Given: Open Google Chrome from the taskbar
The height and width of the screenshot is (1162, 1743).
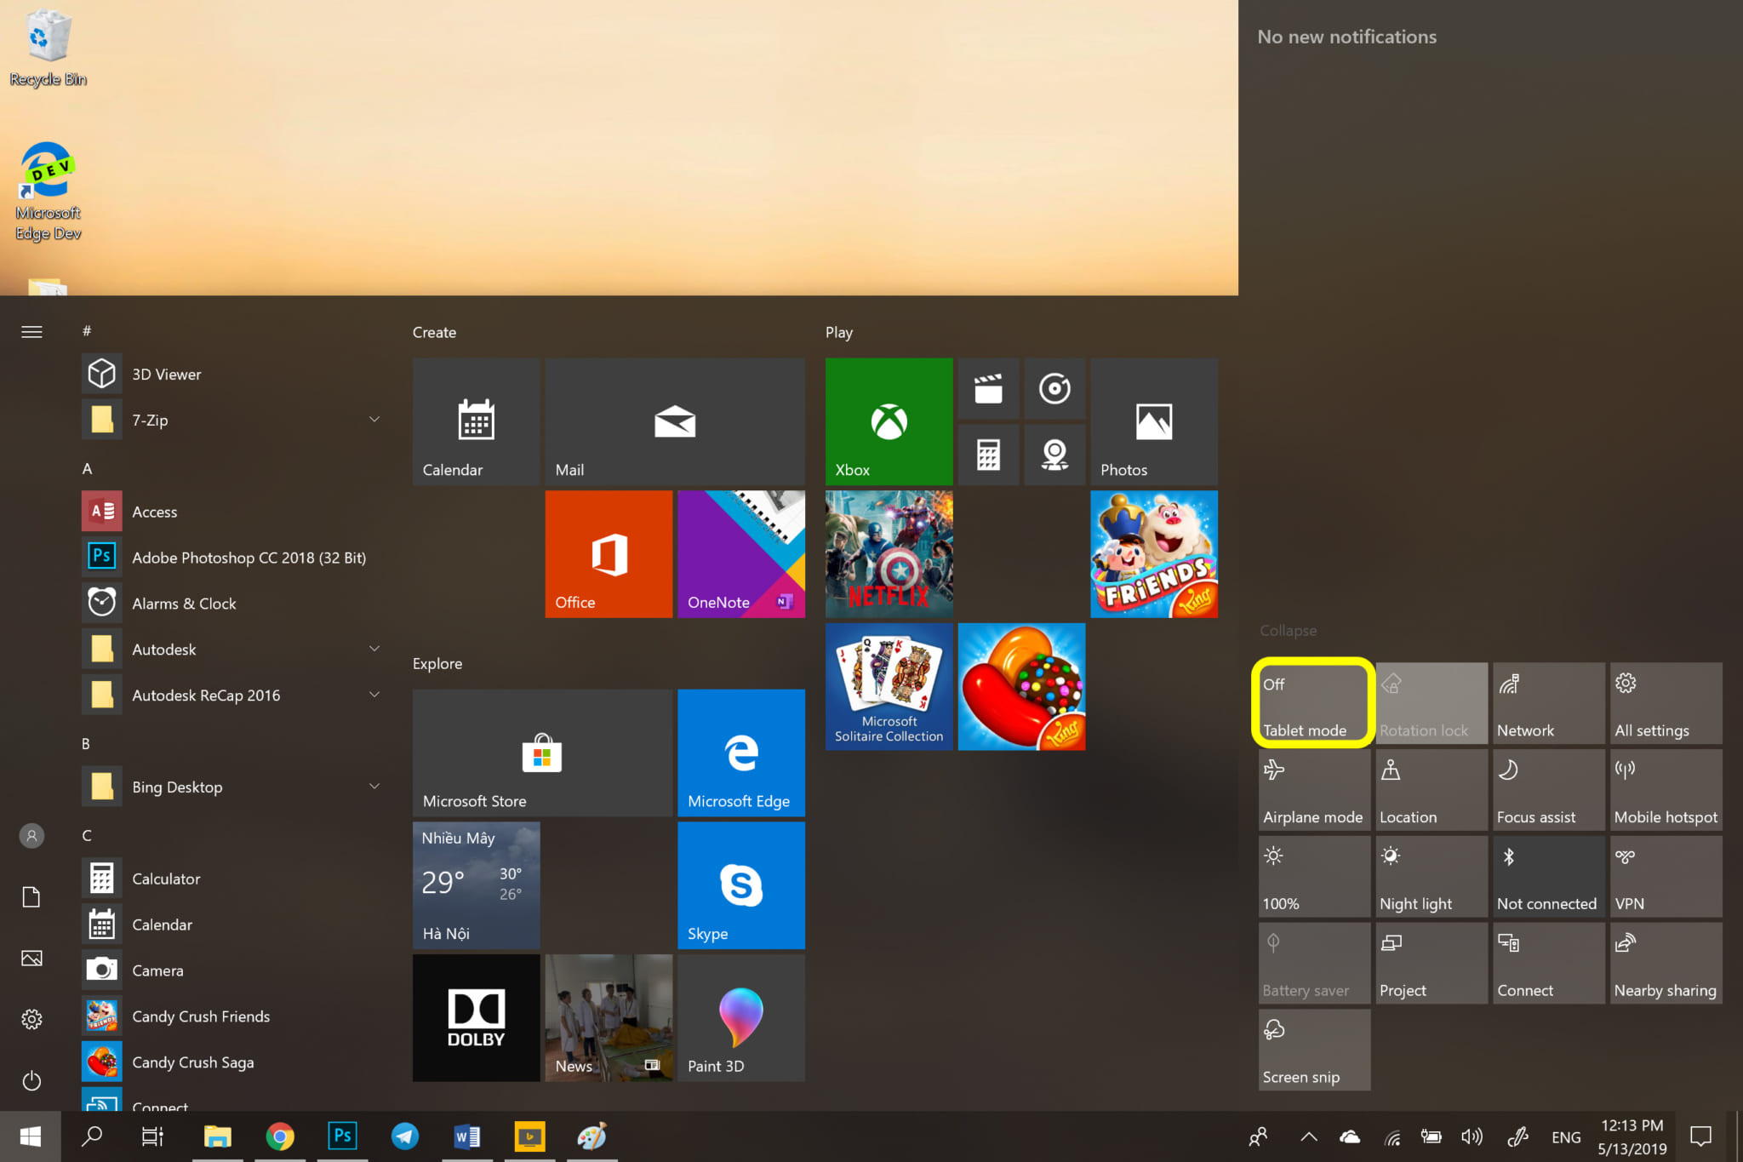Looking at the screenshot, I should (280, 1136).
